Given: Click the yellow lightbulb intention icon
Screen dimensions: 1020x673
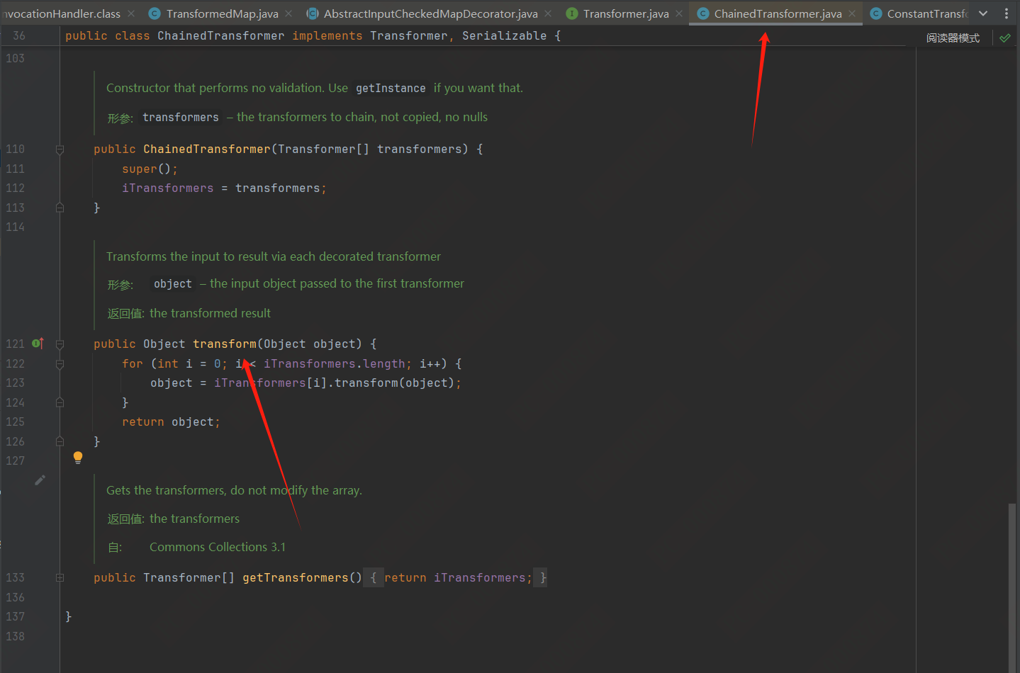Looking at the screenshot, I should point(78,458).
